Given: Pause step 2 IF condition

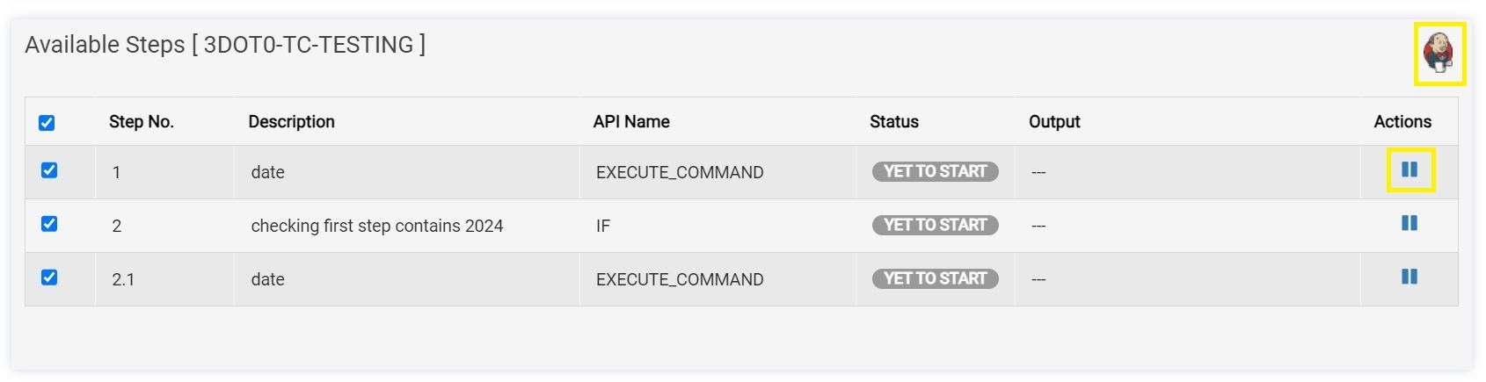Looking at the screenshot, I should 1409,223.
